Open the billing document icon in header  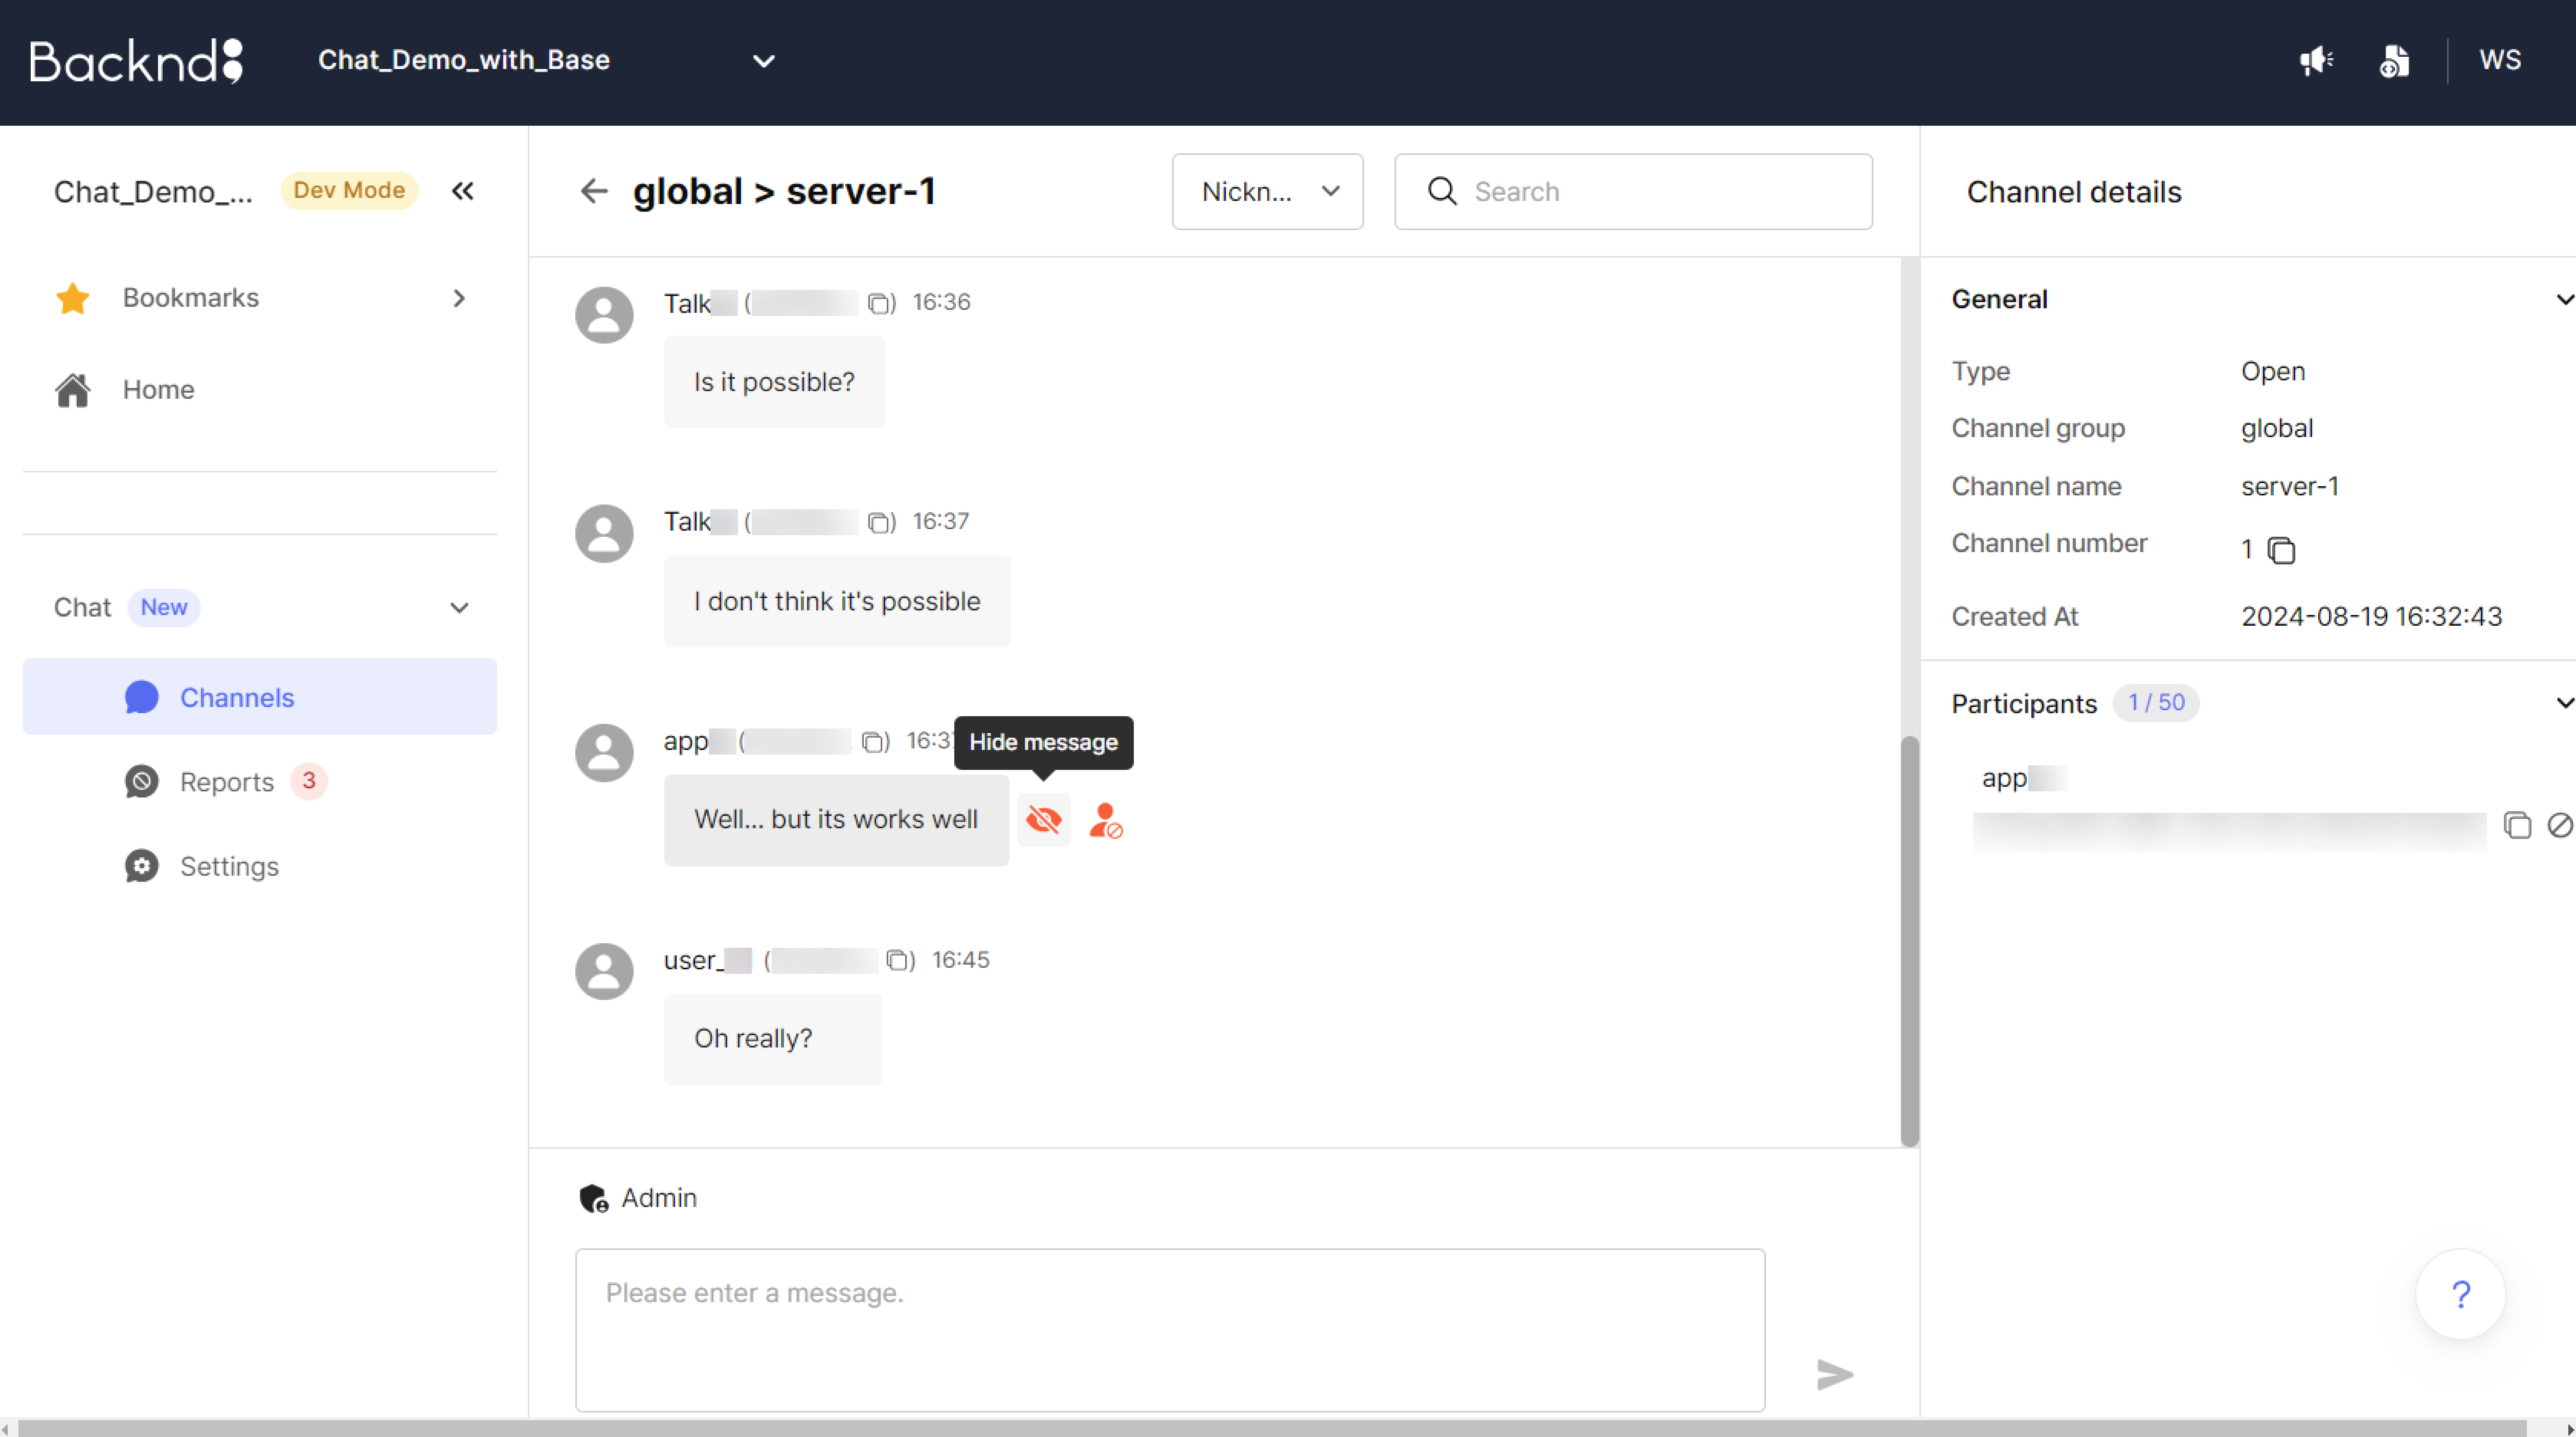click(2394, 61)
